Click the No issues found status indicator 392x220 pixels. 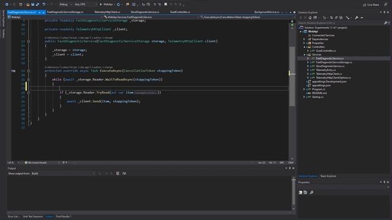point(36,163)
